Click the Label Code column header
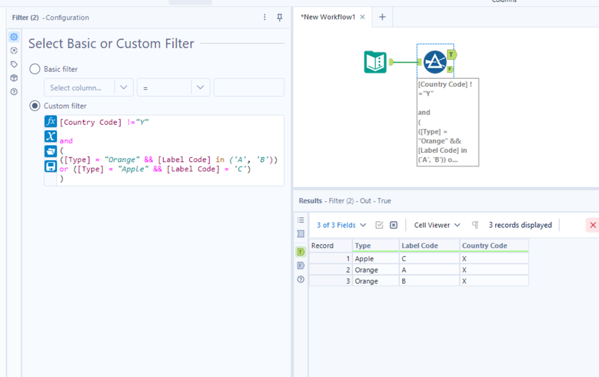 click(429, 246)
